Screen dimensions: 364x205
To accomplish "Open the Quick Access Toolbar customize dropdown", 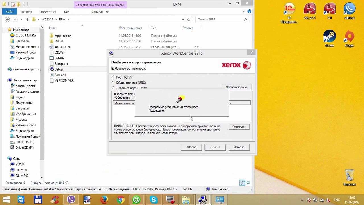I will click(x=24, y=4).
